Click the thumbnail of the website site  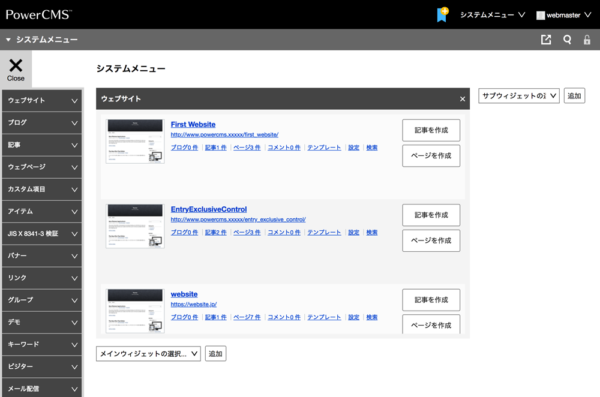(x=135, y=311)
